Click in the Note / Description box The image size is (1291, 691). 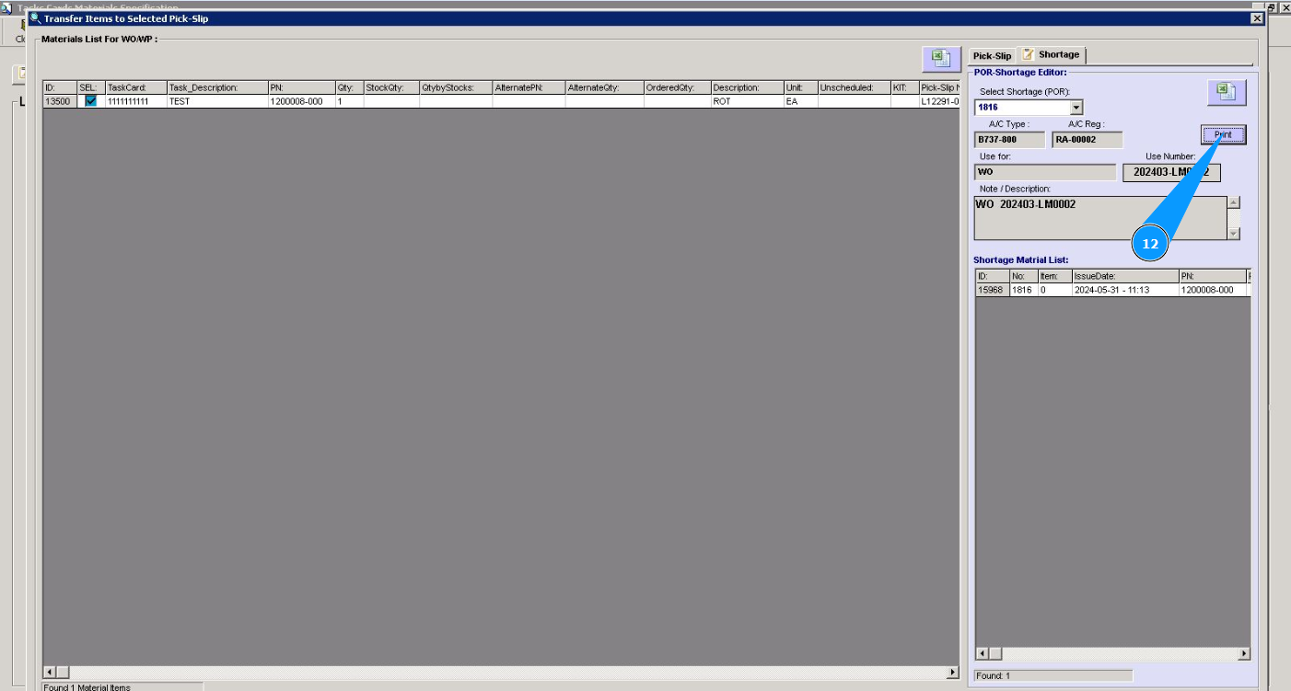(x=1100, y=218)
